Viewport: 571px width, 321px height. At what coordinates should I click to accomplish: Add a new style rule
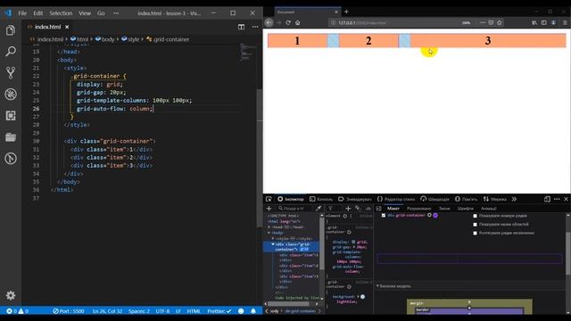pos(348,208)
